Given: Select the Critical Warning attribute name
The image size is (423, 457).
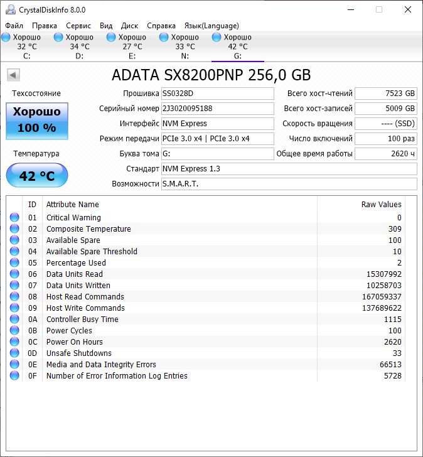Looking at the screenshot, I should [x=73, y=217].
